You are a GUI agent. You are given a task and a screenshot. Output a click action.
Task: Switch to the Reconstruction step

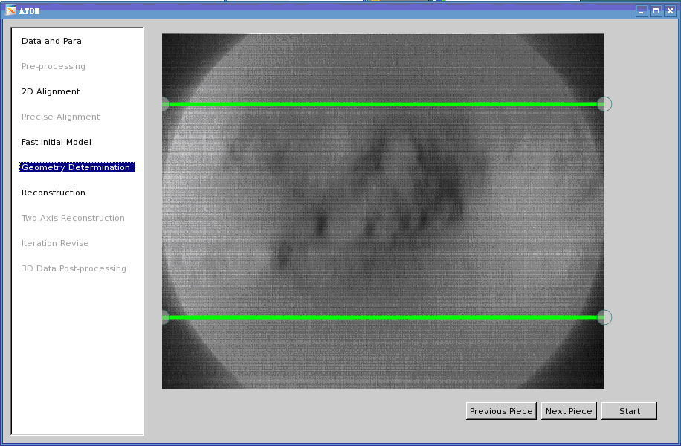click(54, 193)
